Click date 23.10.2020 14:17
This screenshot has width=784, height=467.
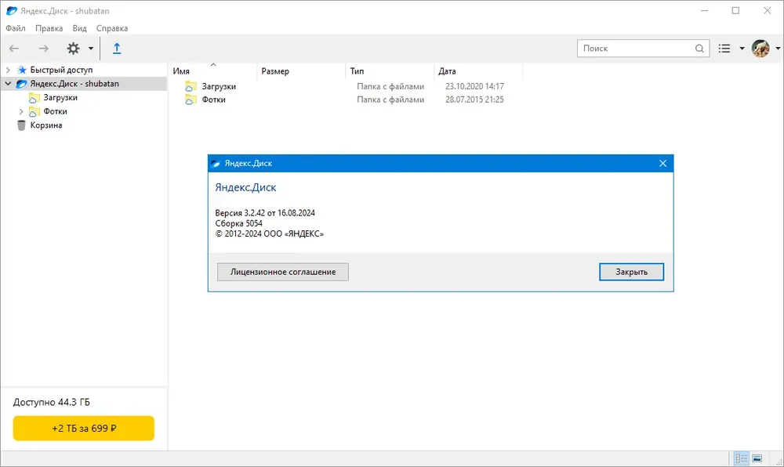tap(474, 86)
